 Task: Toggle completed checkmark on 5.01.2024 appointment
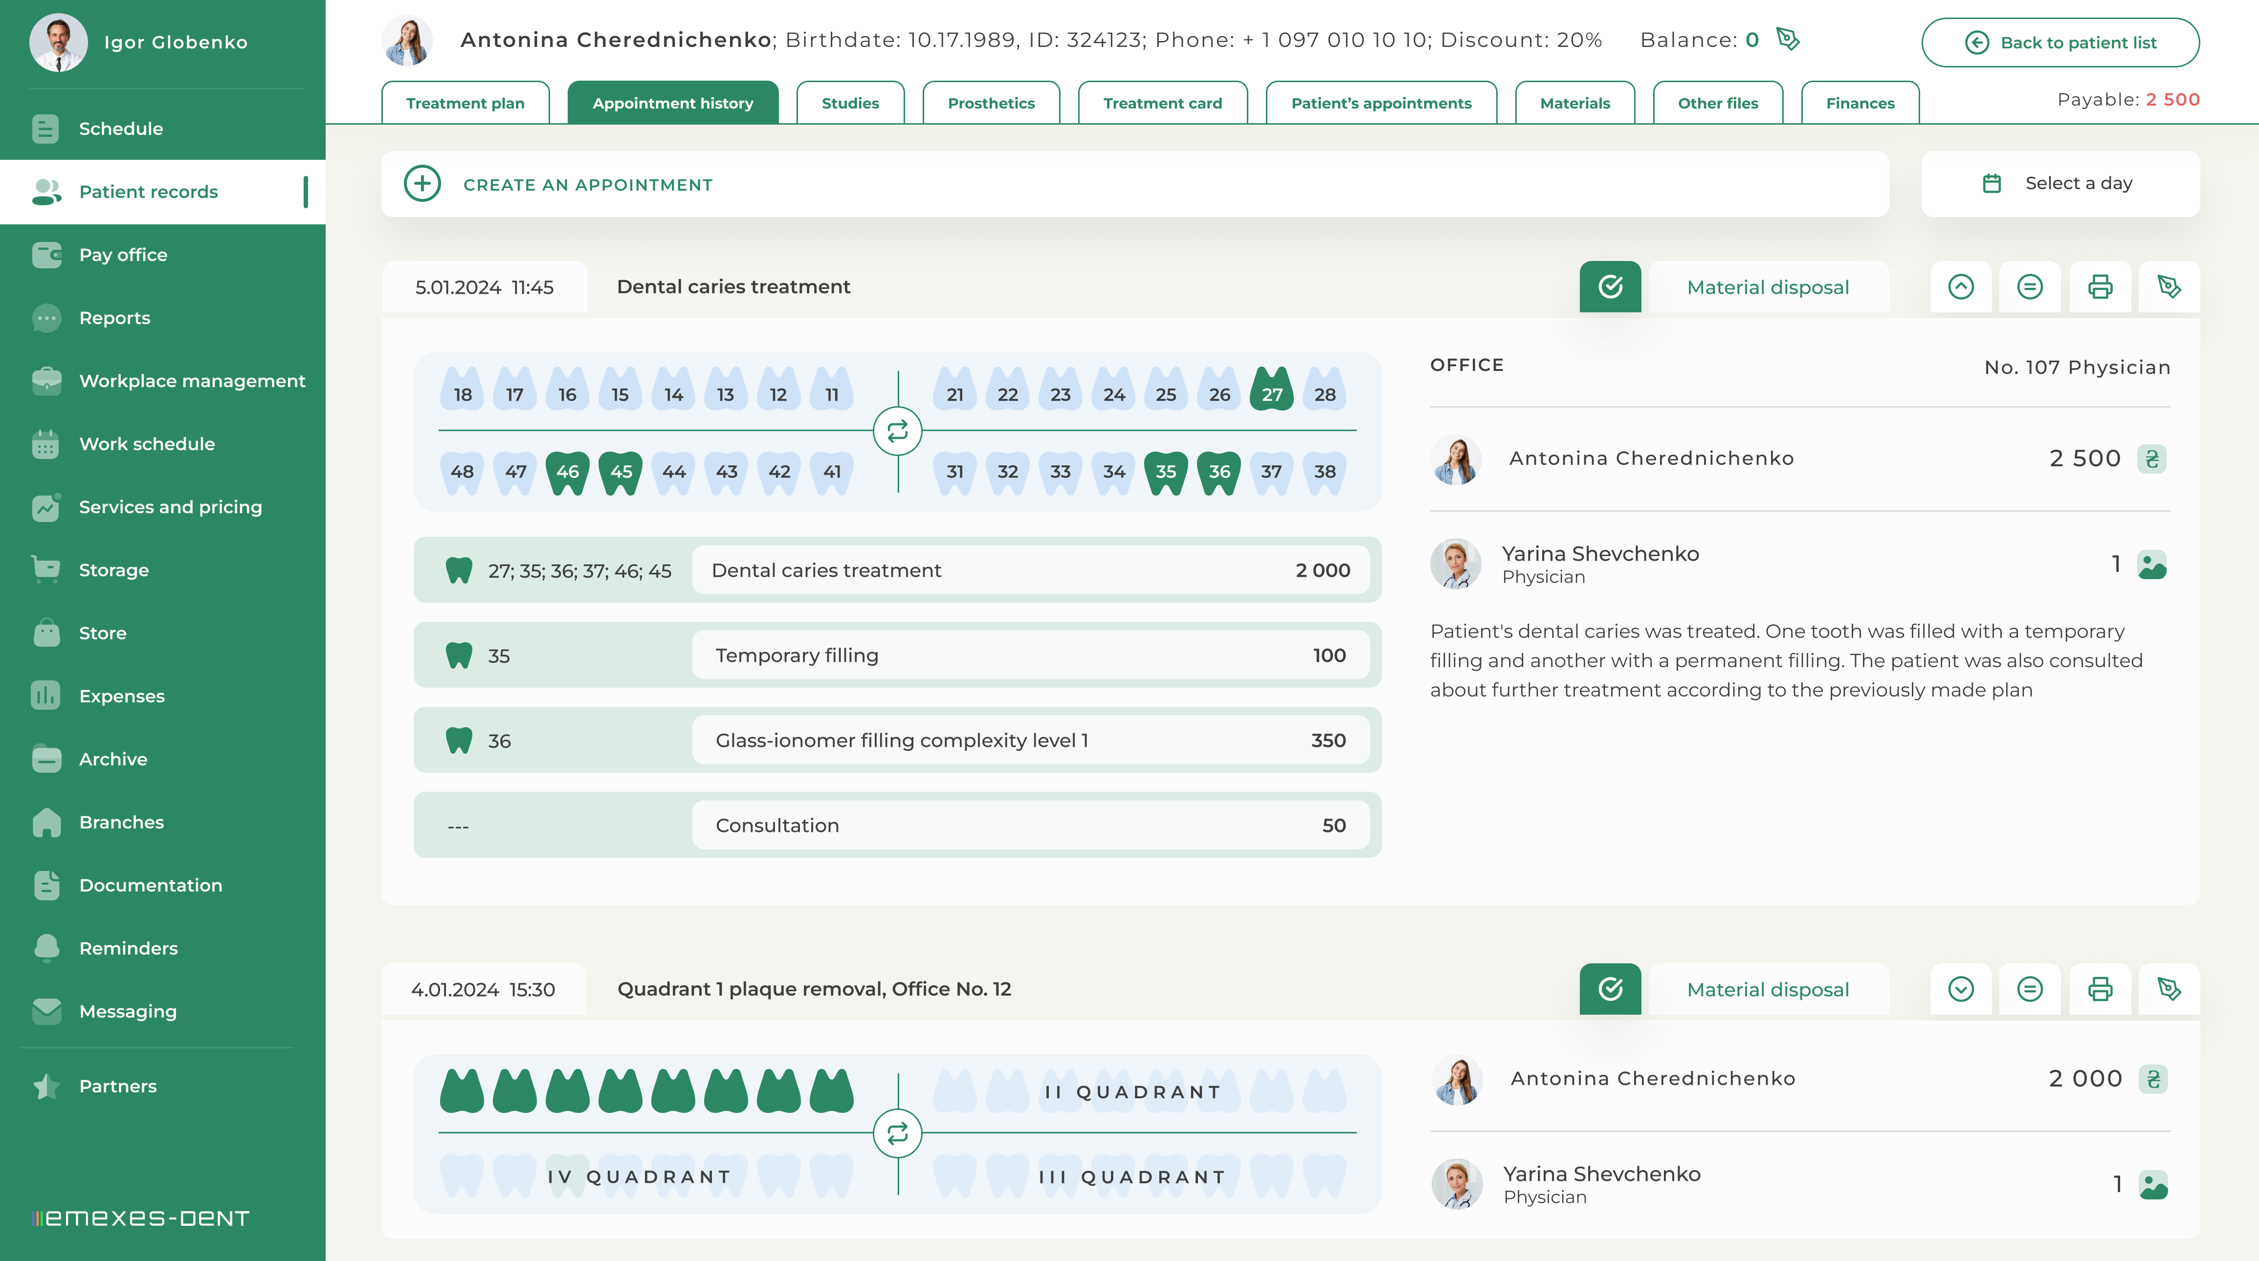click(1610, 286)
